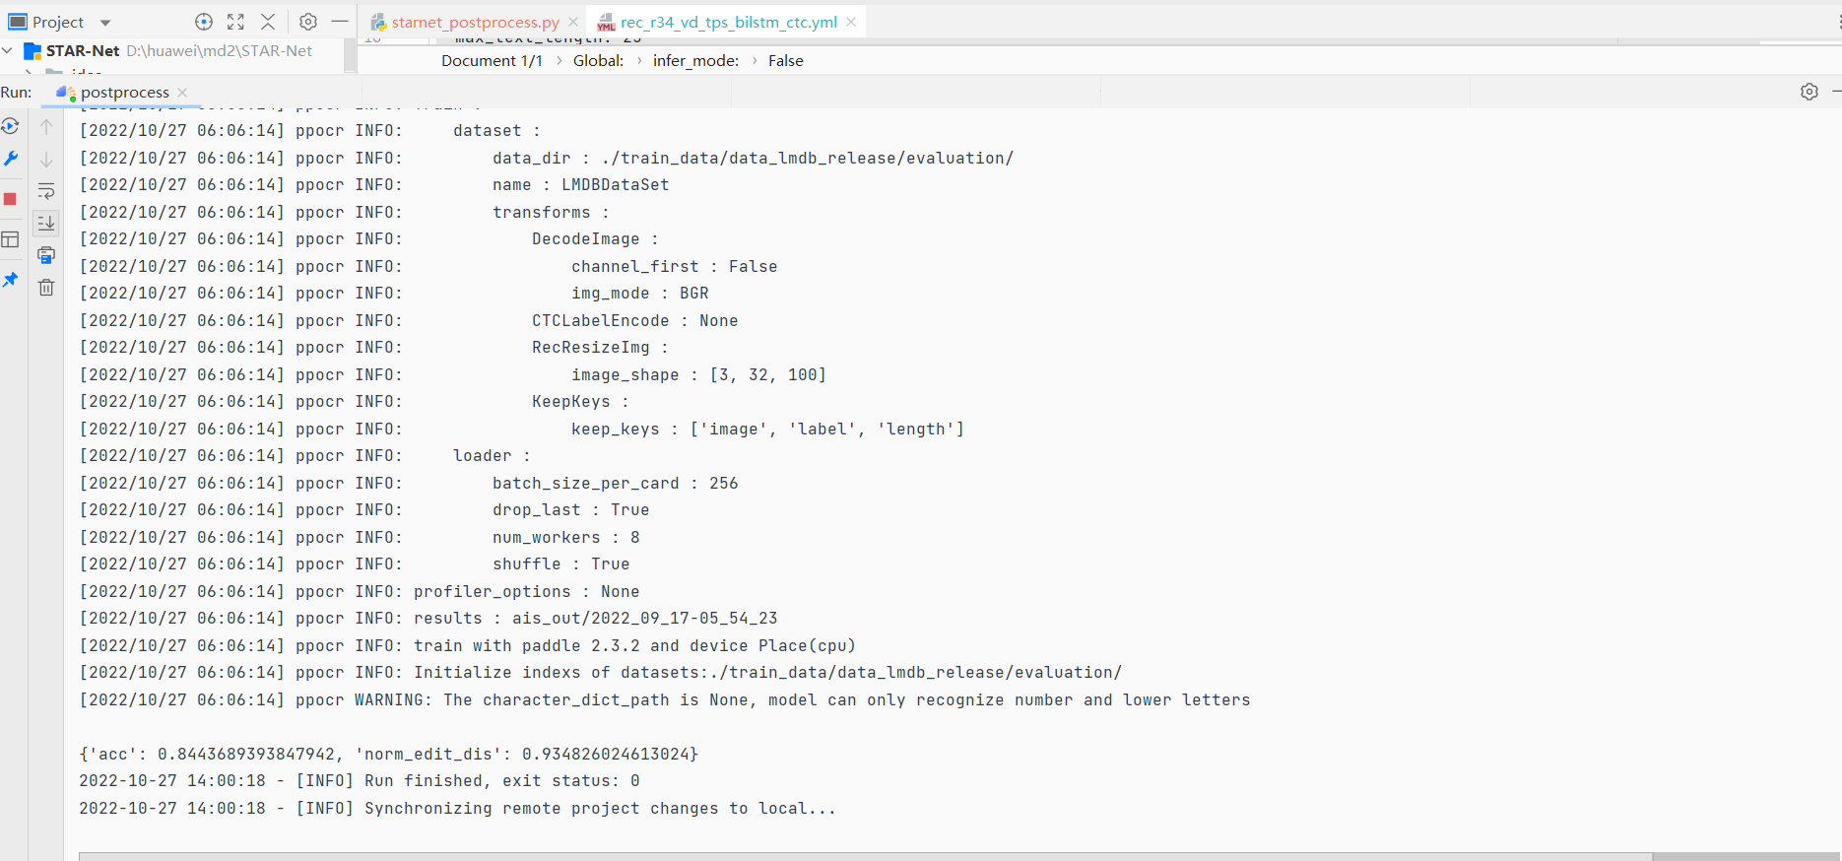This screenshot has width=1842, height=861.
Task: Open the Project view dropdown
Action: pyautogui.click(x=105, y=22)
